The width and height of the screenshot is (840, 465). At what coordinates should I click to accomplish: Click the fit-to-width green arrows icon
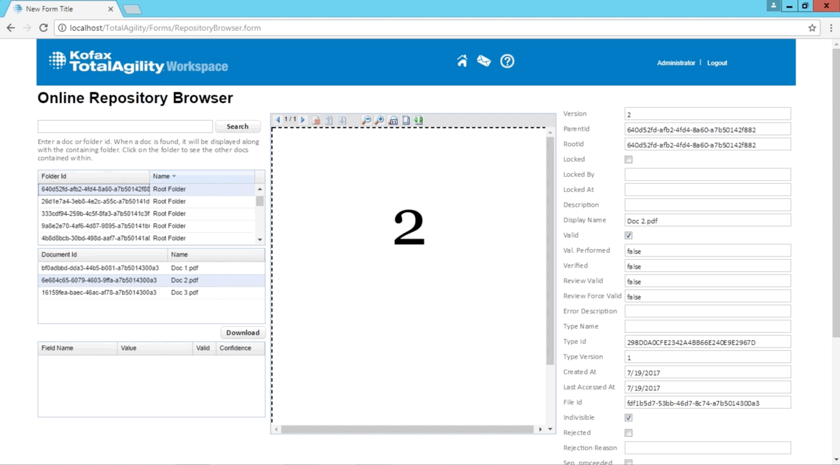[x=419, y=120]
